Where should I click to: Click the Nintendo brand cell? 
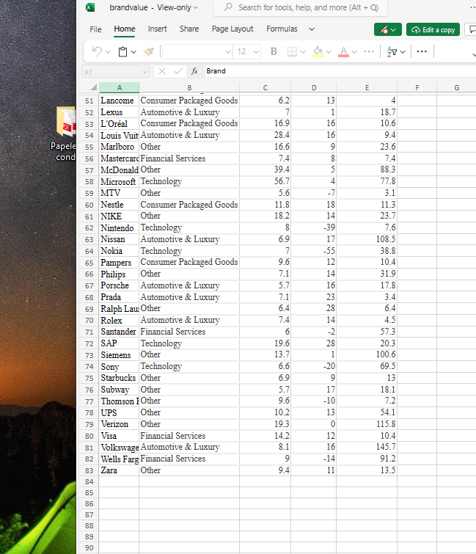click(120, 228)
